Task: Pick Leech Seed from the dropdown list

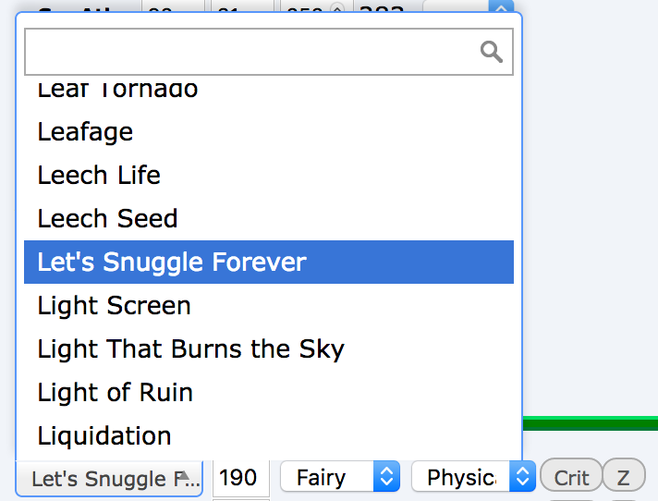Action: [x=269, y=219]
